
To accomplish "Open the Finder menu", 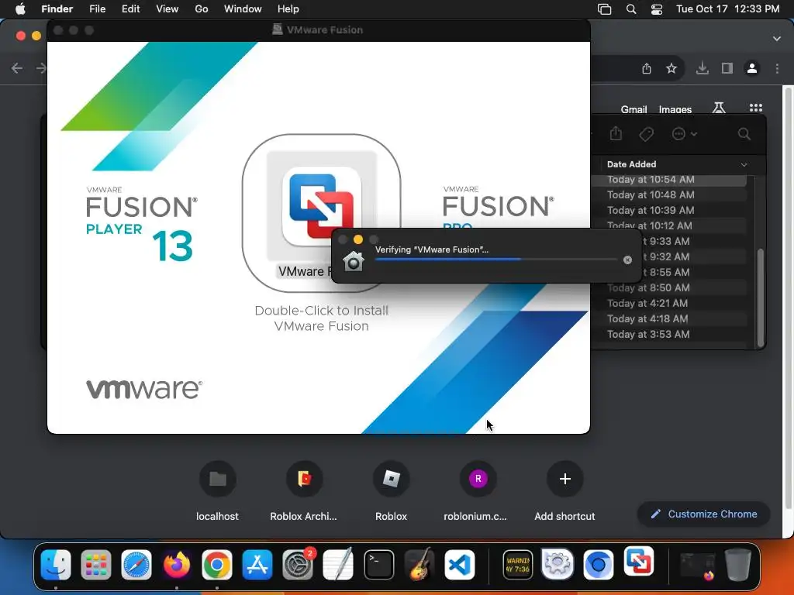I will (x=57, y=9).
